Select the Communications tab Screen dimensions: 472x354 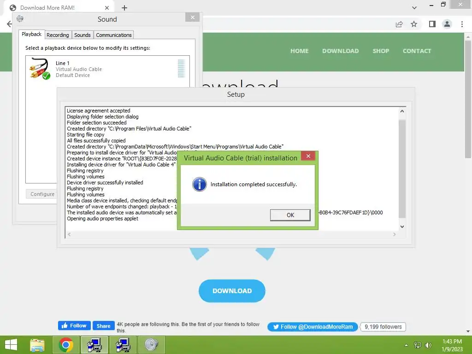tap(114, 35)
